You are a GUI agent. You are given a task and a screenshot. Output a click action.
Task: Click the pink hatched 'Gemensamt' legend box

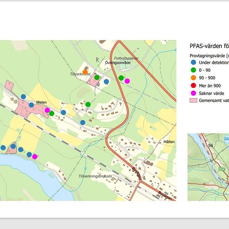[194, 101]
